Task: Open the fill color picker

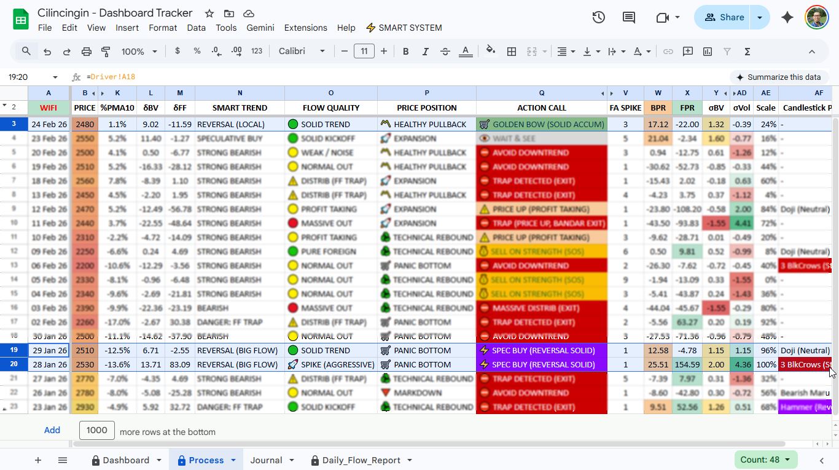Action: [490, 52]
